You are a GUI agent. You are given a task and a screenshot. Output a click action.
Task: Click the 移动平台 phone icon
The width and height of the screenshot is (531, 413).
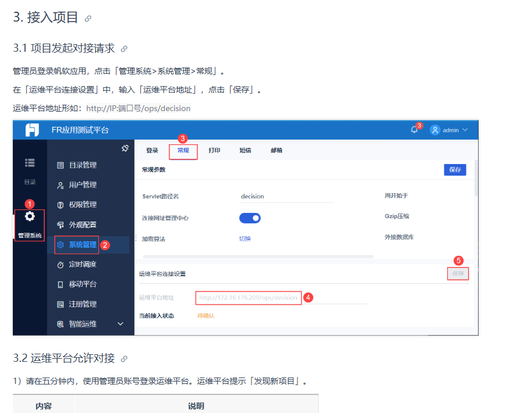coord(61,284)
